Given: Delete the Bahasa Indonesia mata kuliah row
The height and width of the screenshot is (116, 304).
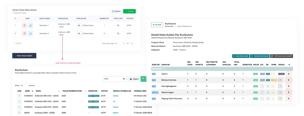Looking at the screenshot, I should 289,80.
